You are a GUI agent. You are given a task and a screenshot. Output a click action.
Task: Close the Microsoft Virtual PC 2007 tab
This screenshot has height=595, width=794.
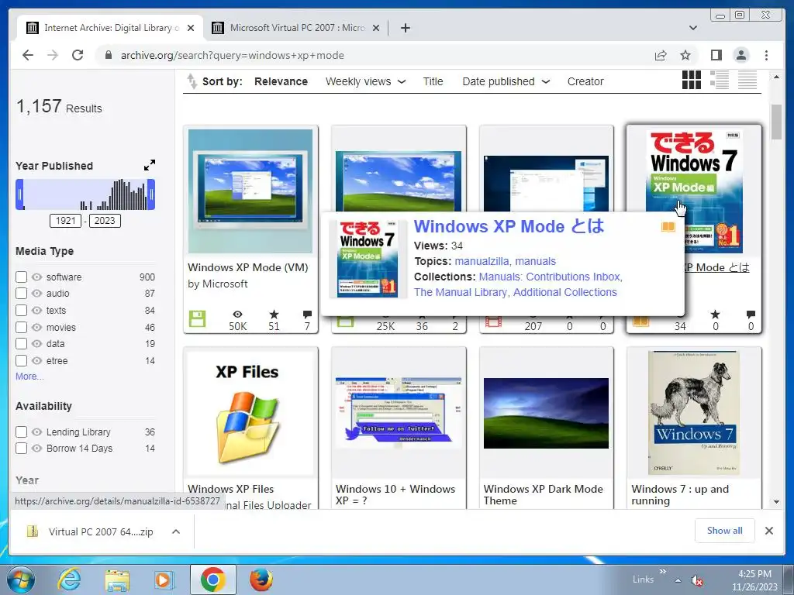pos(376,28)
